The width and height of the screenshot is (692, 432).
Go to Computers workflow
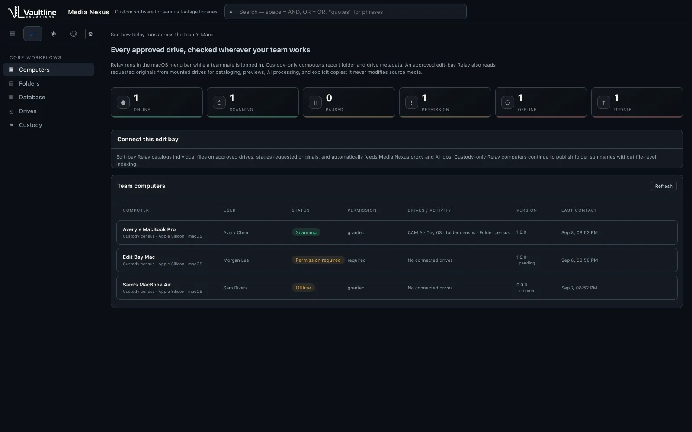48,70
